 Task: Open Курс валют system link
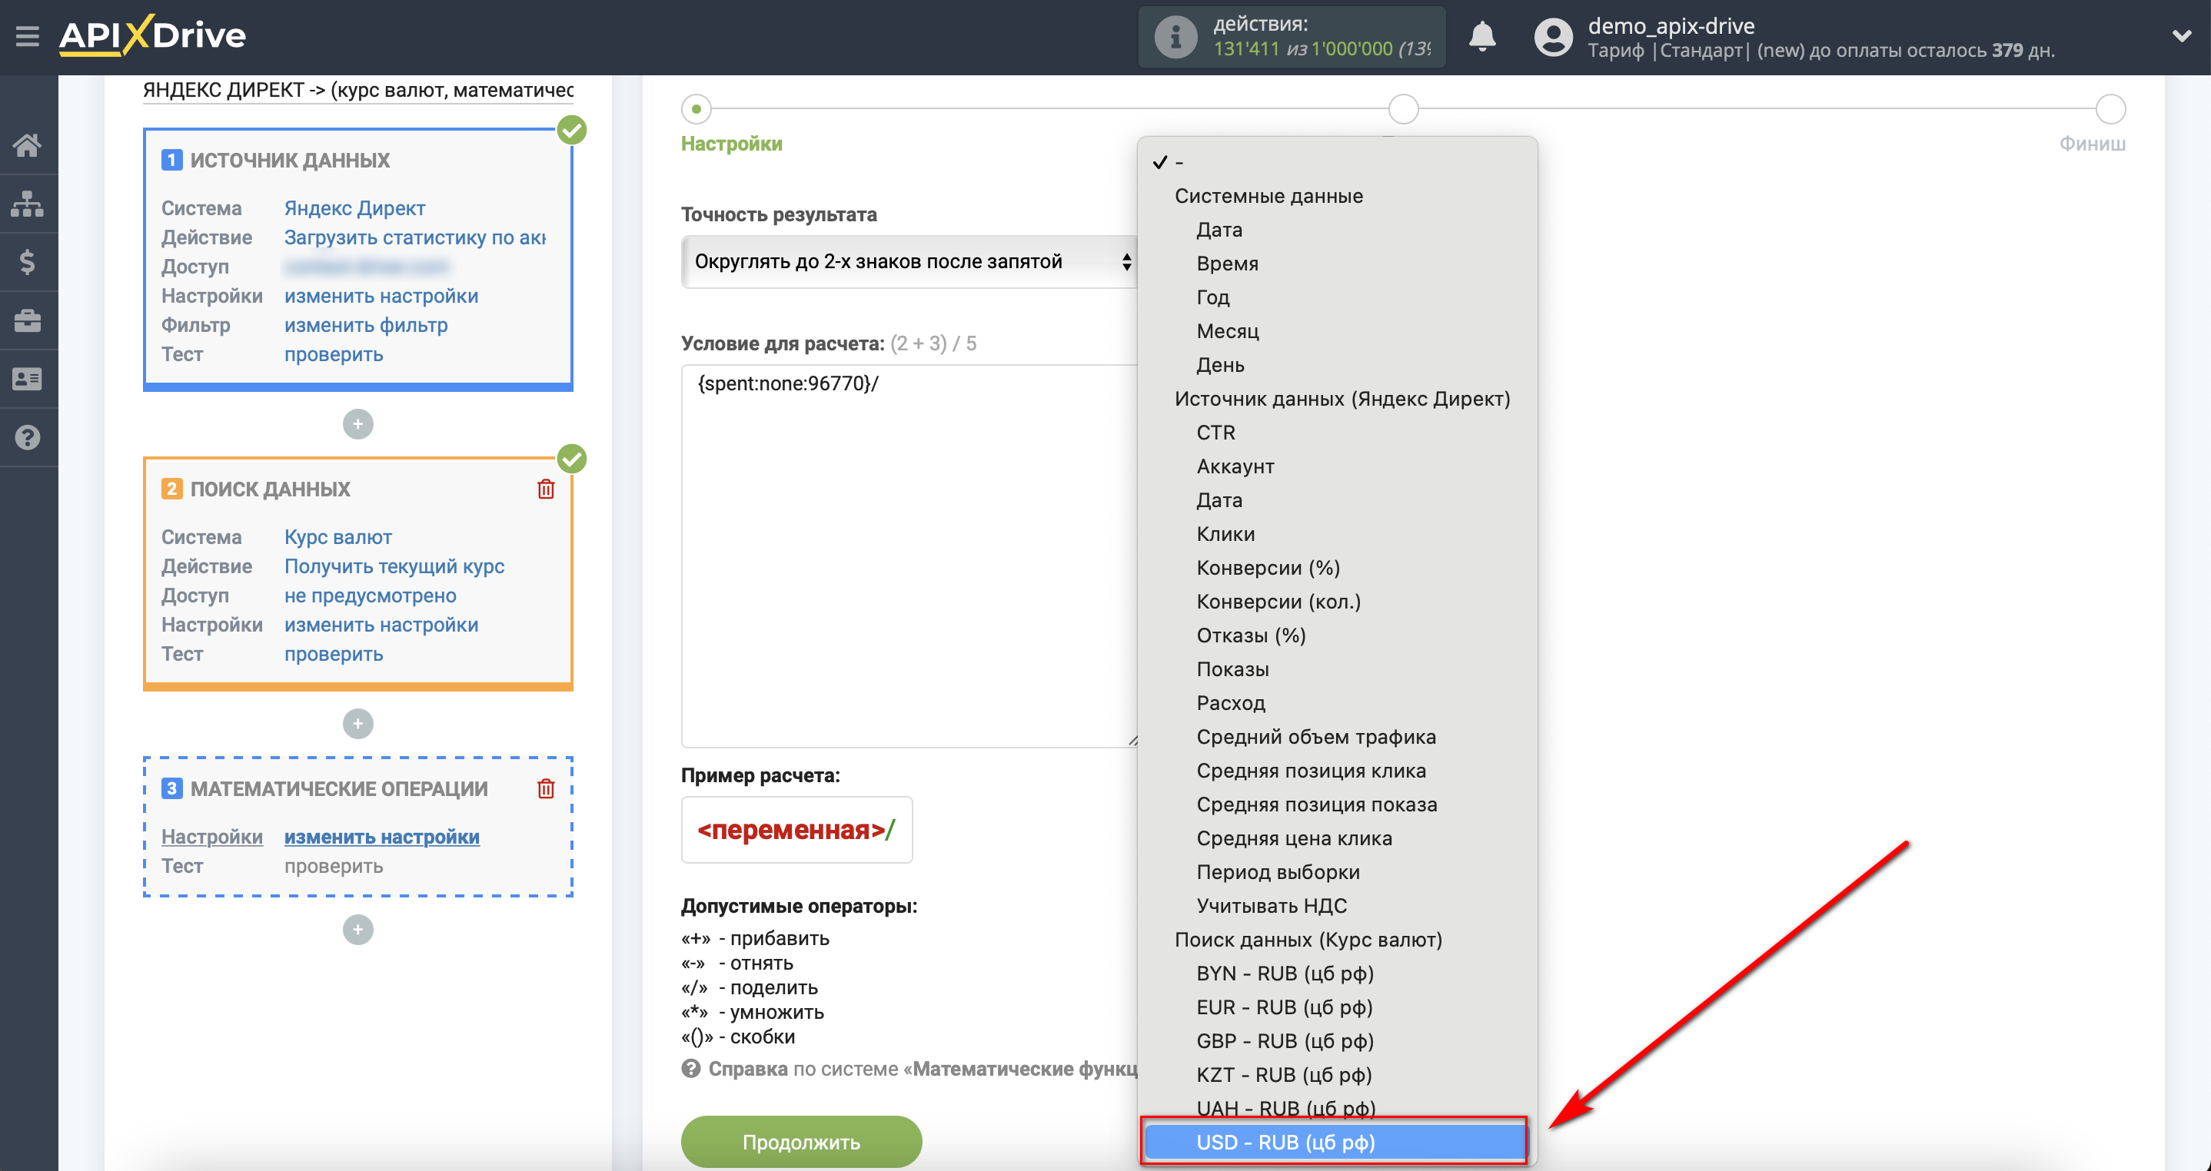click(x=337, y=536)
